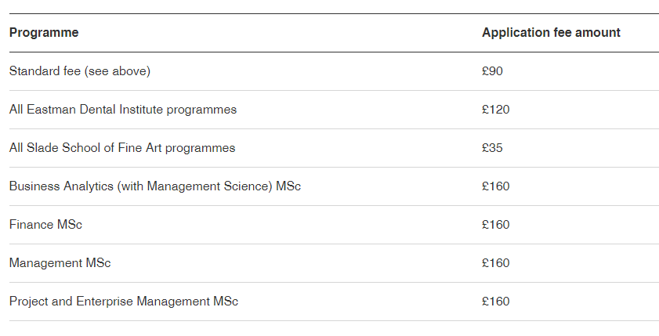Click the £90 standard fee amount

coord(492,71)
